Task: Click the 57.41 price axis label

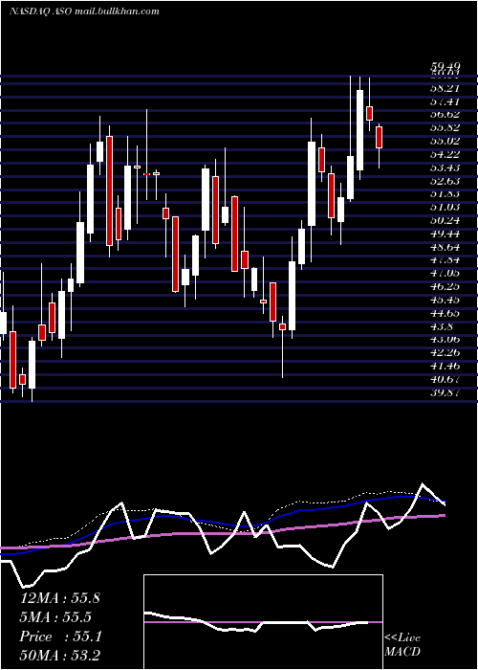Action: point(445,101)
